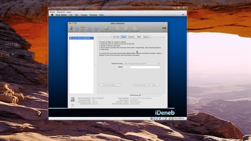Viewport: 251px width, 141px height.
Task: Switch to the Restore tab
Action: [146, 37]
